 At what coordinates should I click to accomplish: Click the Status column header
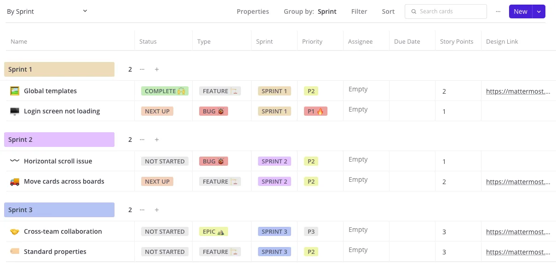148,41
